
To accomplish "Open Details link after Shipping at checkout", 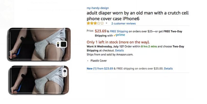I will (119, 51).
